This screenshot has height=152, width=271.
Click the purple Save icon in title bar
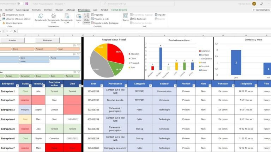tap(27, 4)
